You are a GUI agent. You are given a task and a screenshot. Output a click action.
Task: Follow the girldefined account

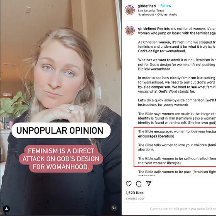coord(166,6)
